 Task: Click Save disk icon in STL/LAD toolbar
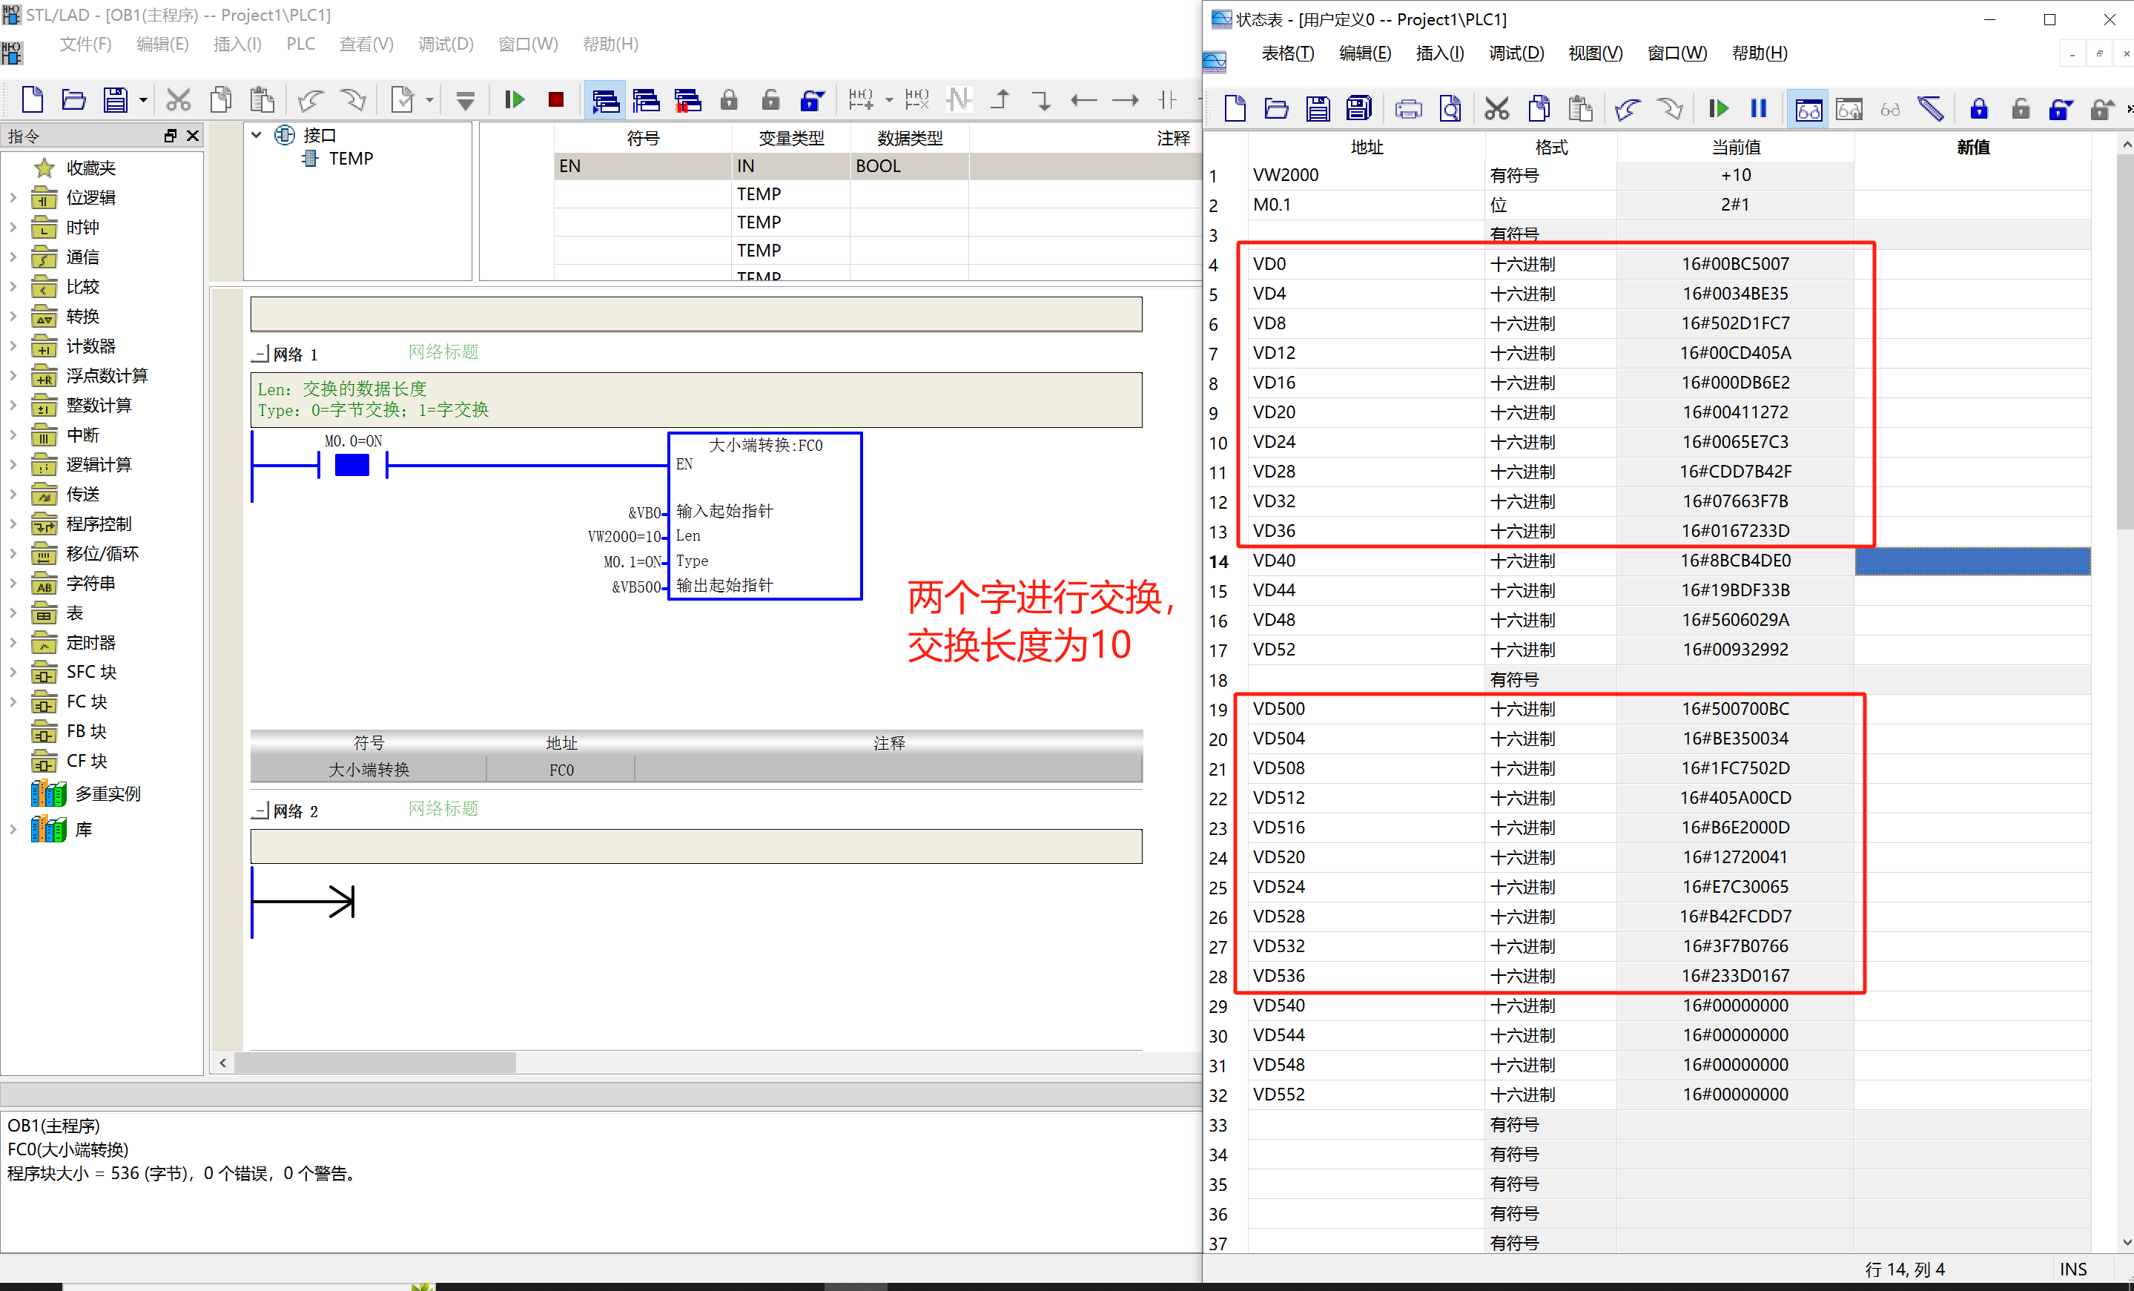115,100
